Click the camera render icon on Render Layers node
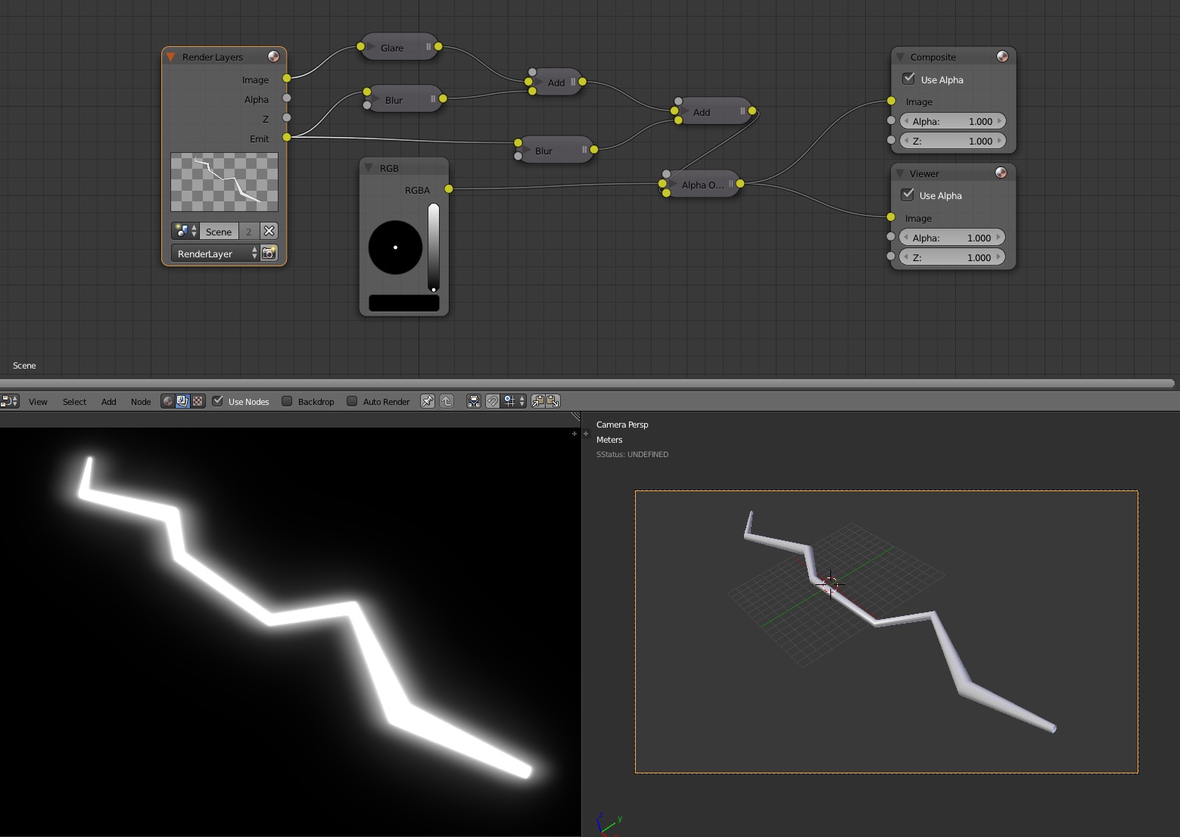The width and height of the screenshot is (1180, 837). click(x=269, y=253)
